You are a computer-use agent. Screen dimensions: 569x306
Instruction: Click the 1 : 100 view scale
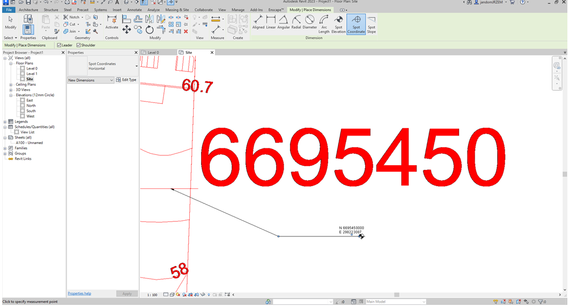[152, 295]
